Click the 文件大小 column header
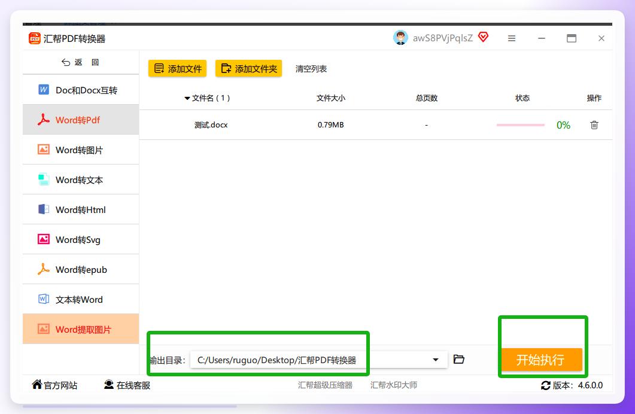The image size is (635, 414). click(331, 98)
